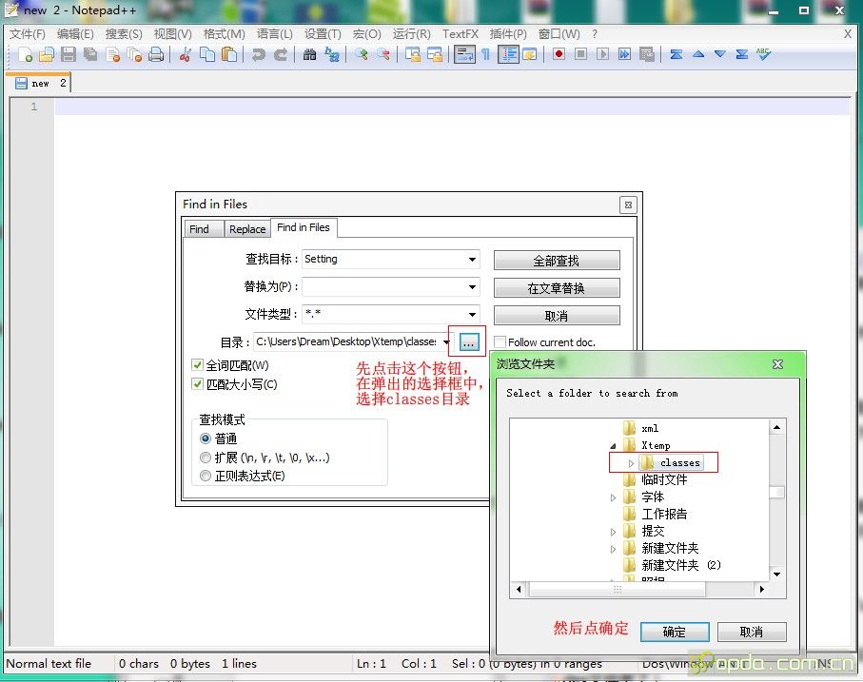The height and width of the screenshot is (682, 863).
Task: Click the New file toolbar icon
Action: pos(25,54)
